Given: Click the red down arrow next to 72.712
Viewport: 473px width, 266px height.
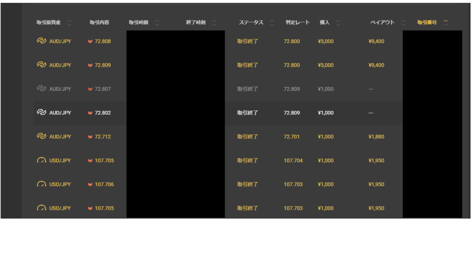Looking at the screenshot, I should [x=90, y=137].
